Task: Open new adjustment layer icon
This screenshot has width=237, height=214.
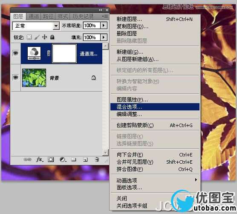Action: 63,159
